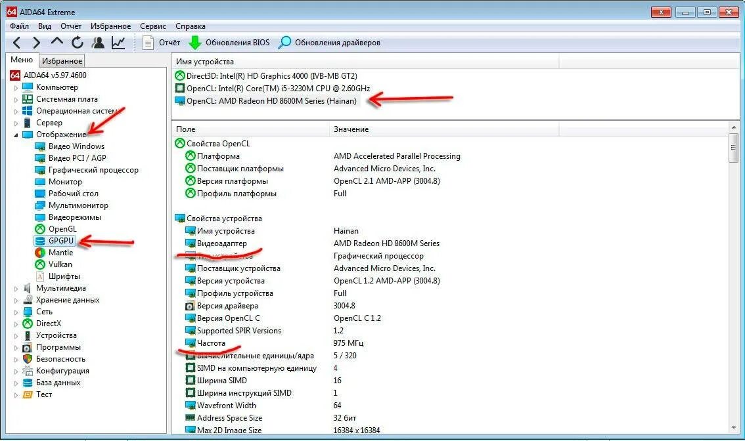The image size is (745, 441).
Task: Select Монитор tree item
Action: 58,182
